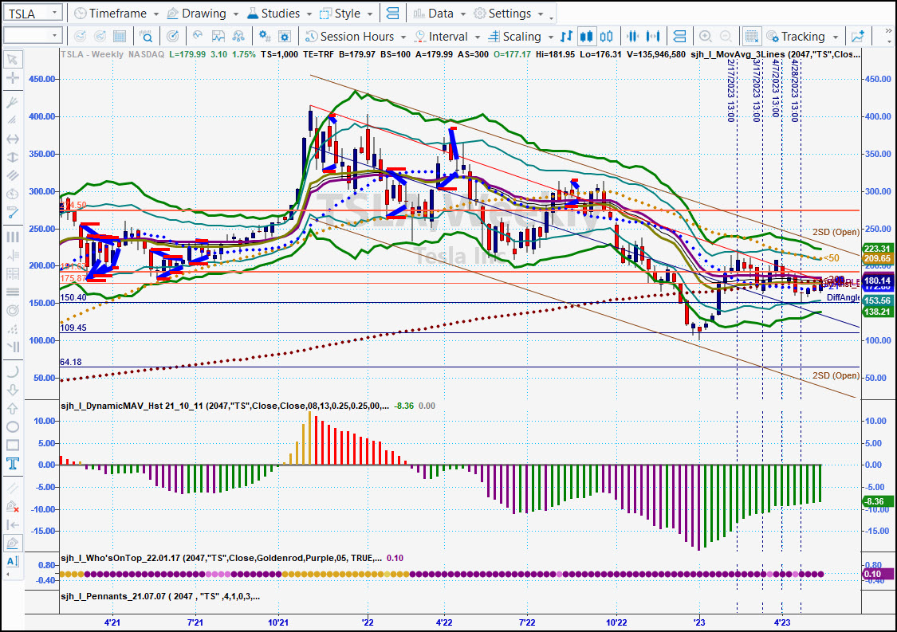Open the Data menu
Image resolution: width=897 pixels, height=632 pixels.
(x=439, y=14)
